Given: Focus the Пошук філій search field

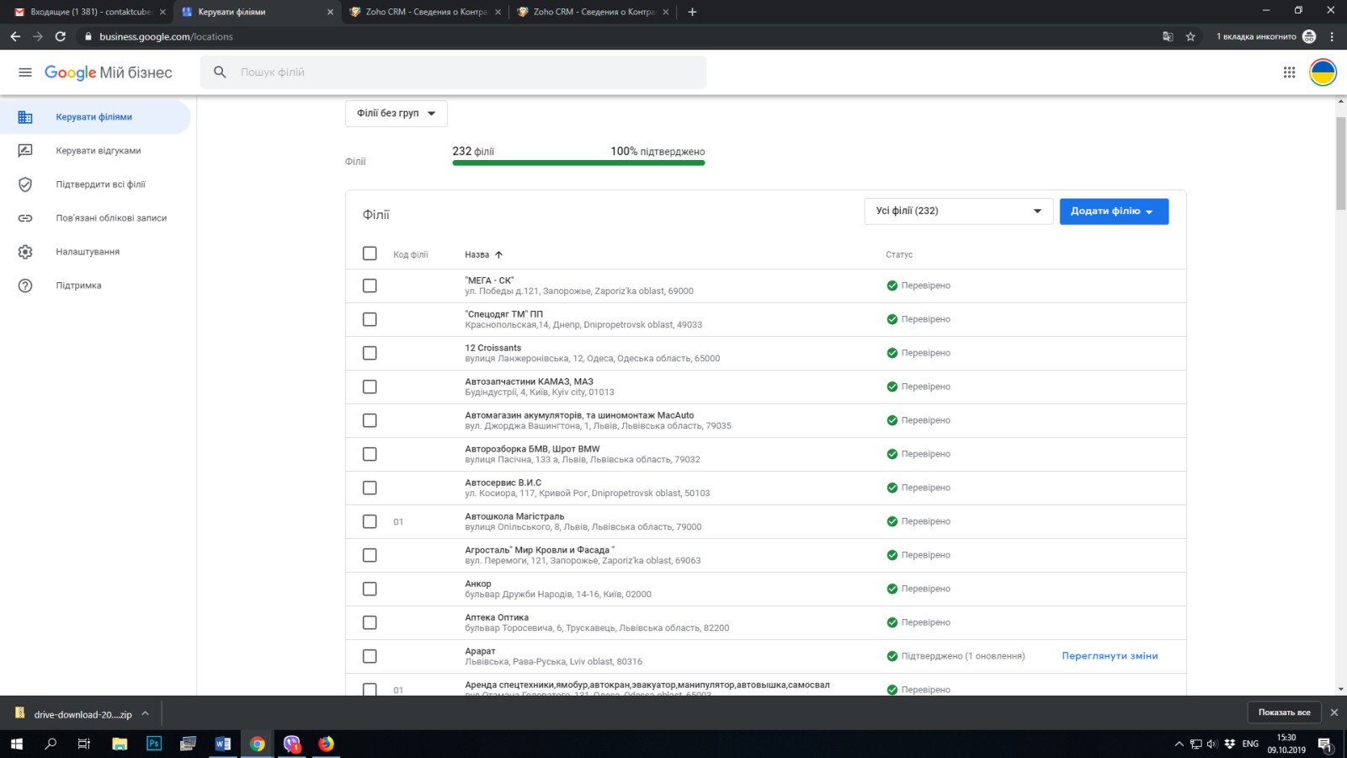Looking at the screenshot, I should click(x=453, y=72).
